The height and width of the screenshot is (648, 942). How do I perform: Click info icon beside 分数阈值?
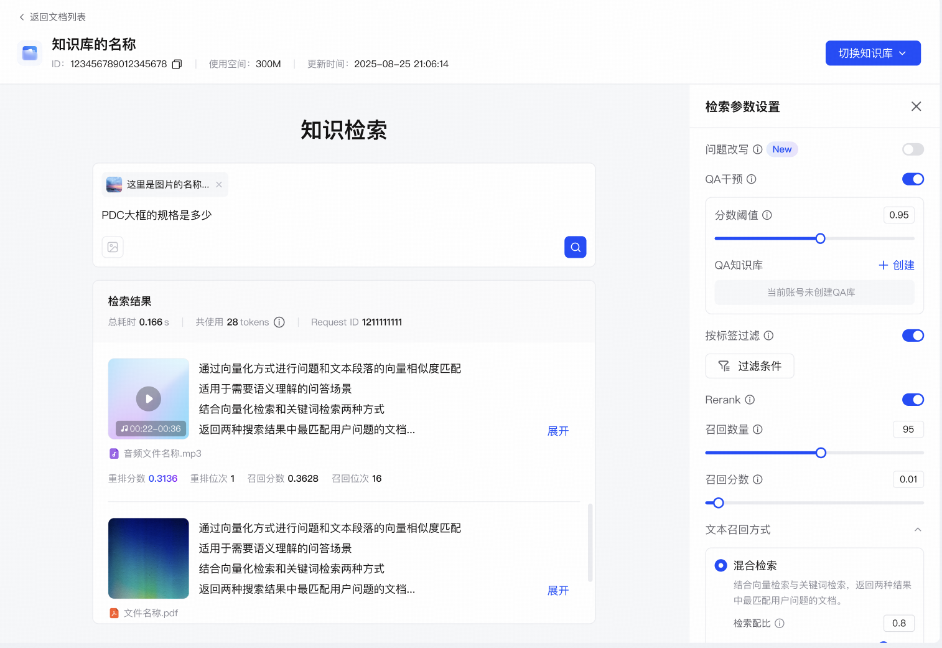(x=767, y=215)
